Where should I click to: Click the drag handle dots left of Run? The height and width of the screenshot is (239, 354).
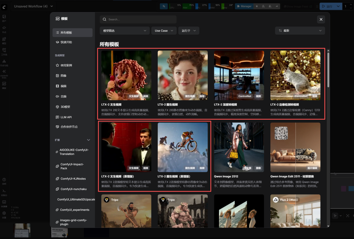pos(317,7)
